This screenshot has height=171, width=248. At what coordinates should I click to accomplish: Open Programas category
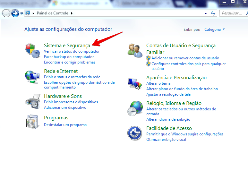click(56, 118)
